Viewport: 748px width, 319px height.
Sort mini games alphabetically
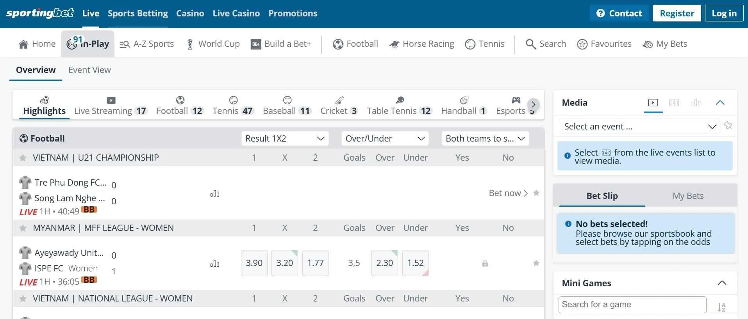point(721,307)
